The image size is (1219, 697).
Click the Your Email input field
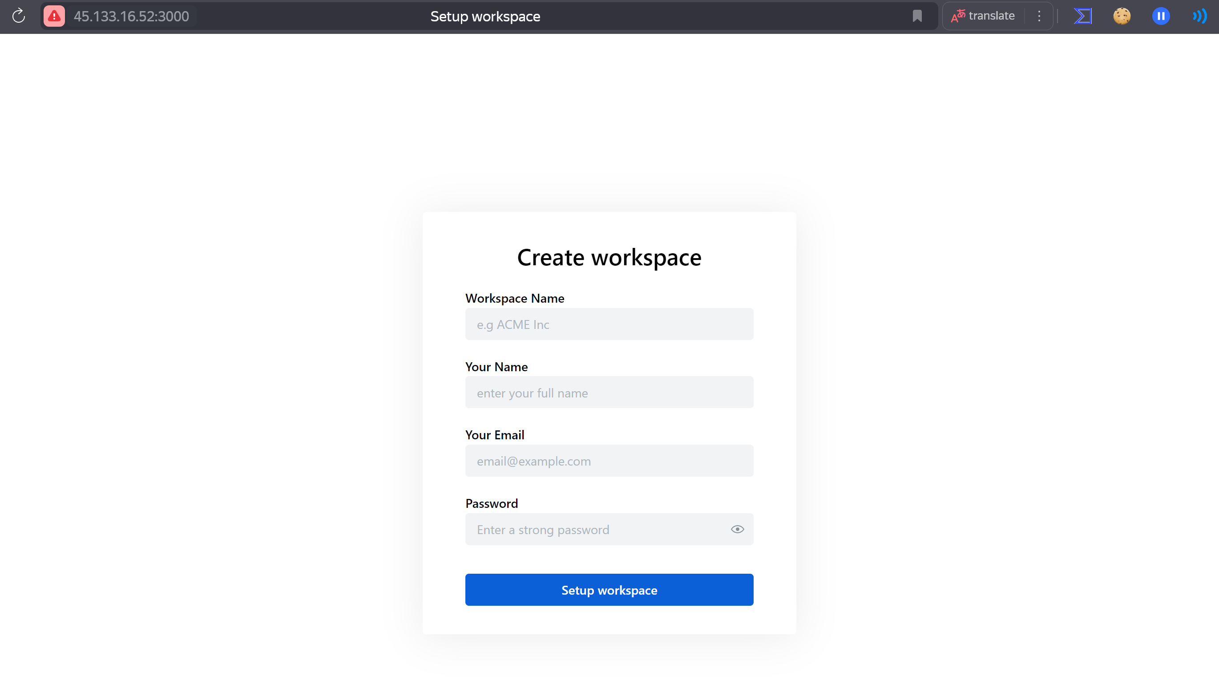tap(609, 460)
